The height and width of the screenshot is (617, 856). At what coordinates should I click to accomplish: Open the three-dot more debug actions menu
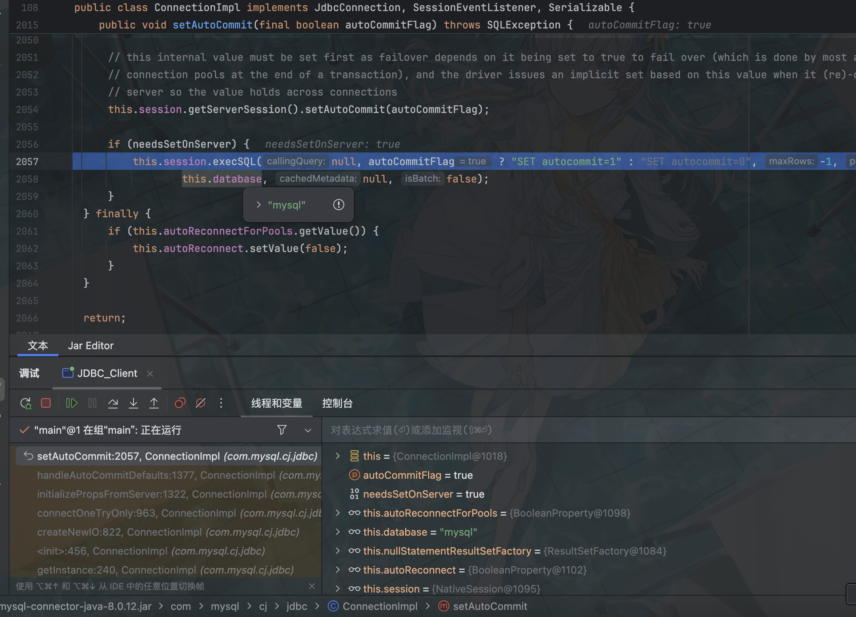221,403
